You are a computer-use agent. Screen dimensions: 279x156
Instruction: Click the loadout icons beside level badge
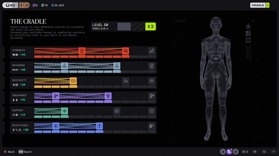tap(24, 5)
